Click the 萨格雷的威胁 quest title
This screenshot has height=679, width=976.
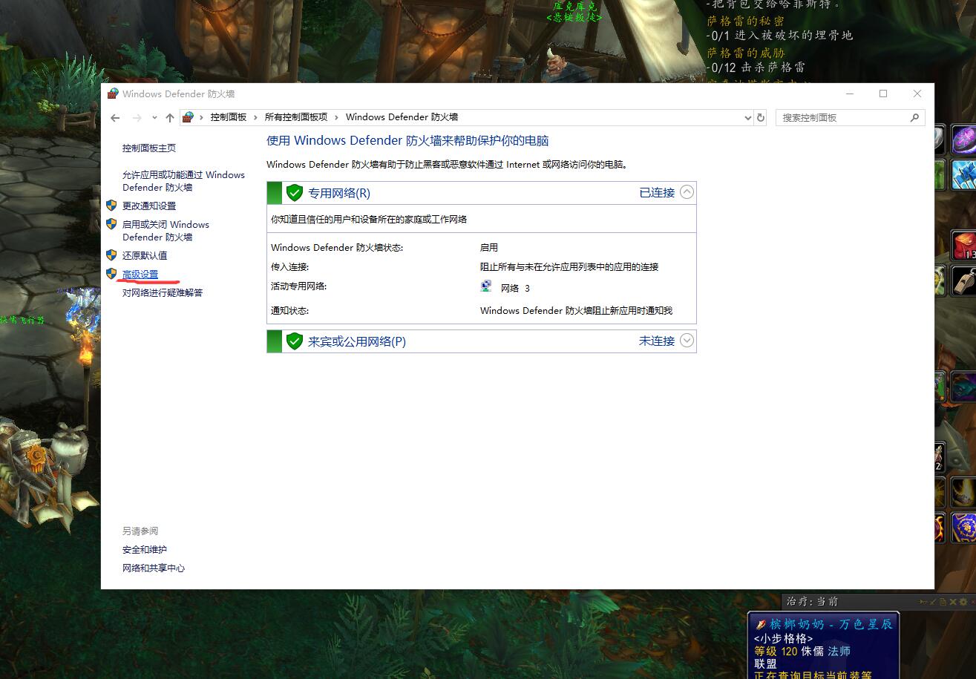pyautogui.click(x=745, y=53)
